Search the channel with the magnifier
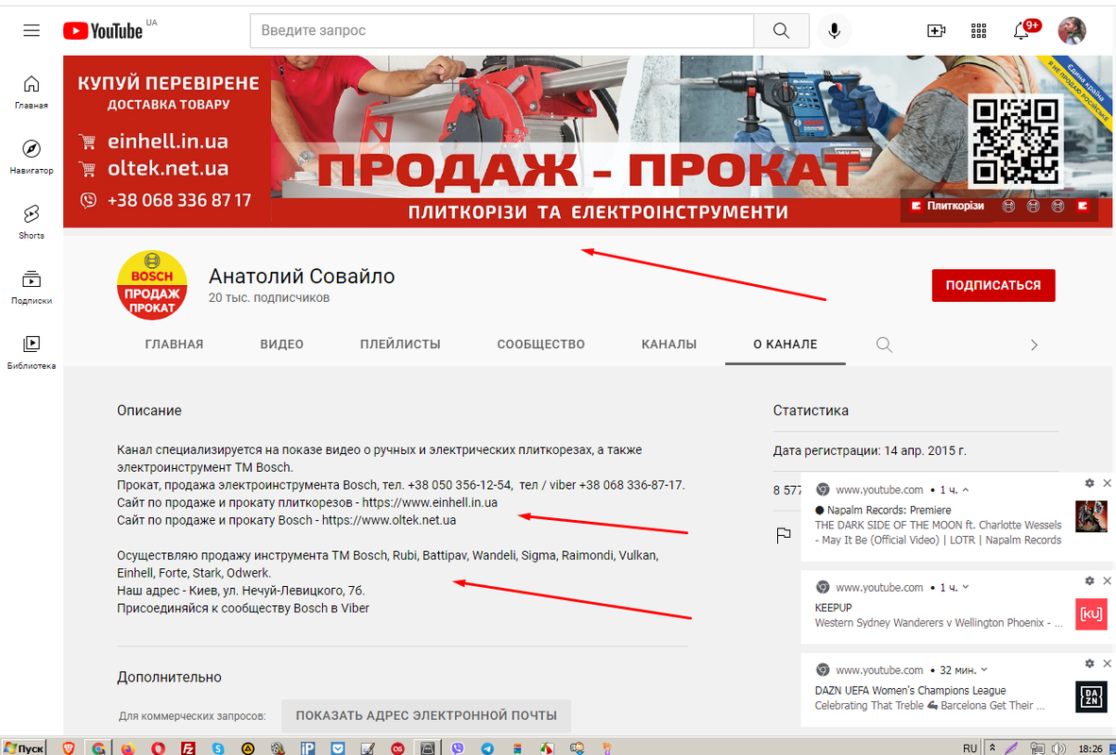 pyautogui.click(x=884, y=344)
